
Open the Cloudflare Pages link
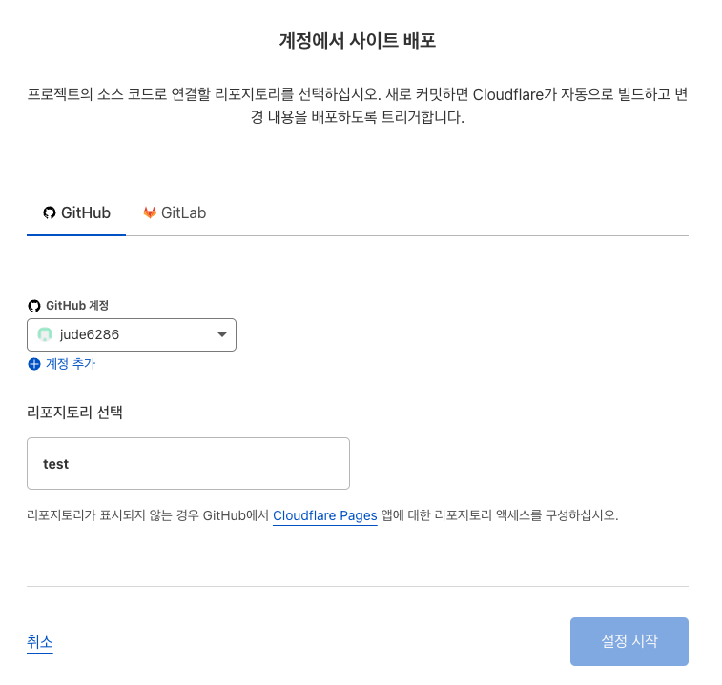click(x=325, y=515)
